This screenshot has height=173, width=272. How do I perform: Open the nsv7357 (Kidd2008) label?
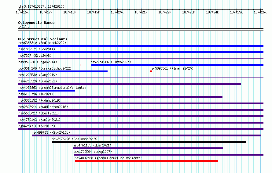click(x=35, y=56)
